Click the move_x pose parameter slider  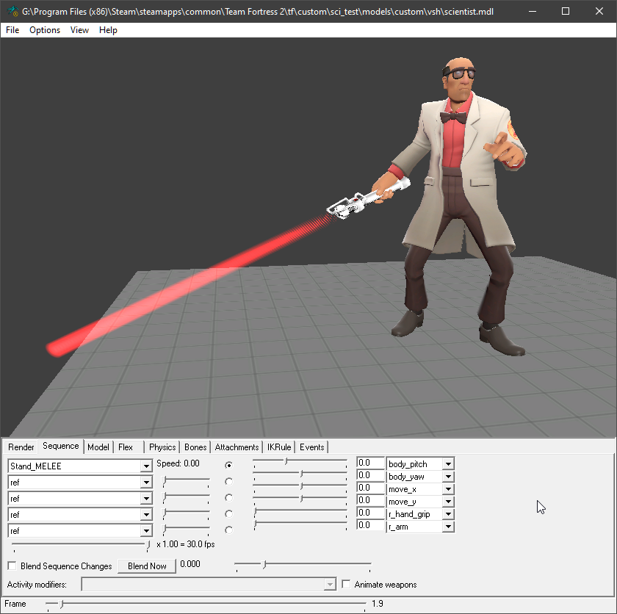coord(300,486)
